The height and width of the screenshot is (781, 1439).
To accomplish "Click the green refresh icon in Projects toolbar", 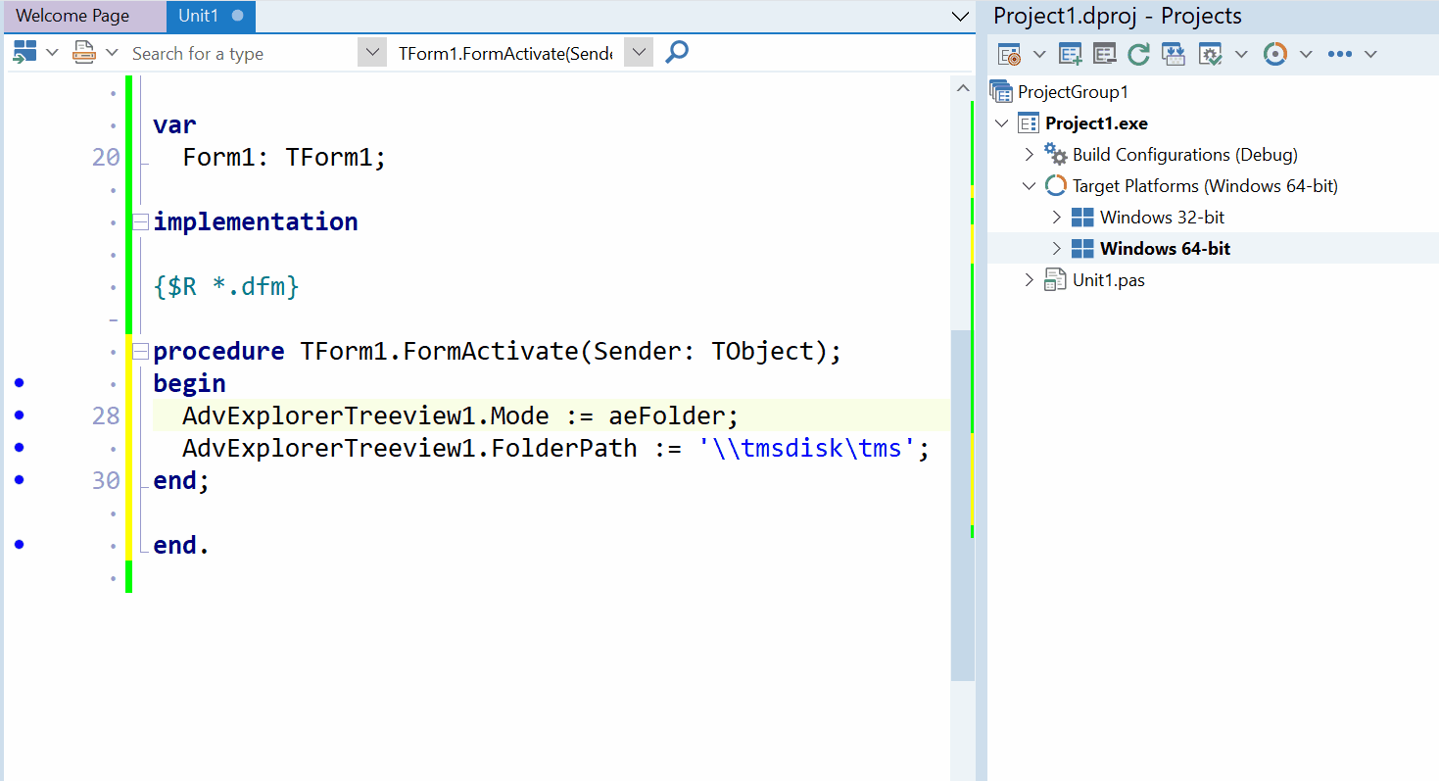I will 1138,53.
